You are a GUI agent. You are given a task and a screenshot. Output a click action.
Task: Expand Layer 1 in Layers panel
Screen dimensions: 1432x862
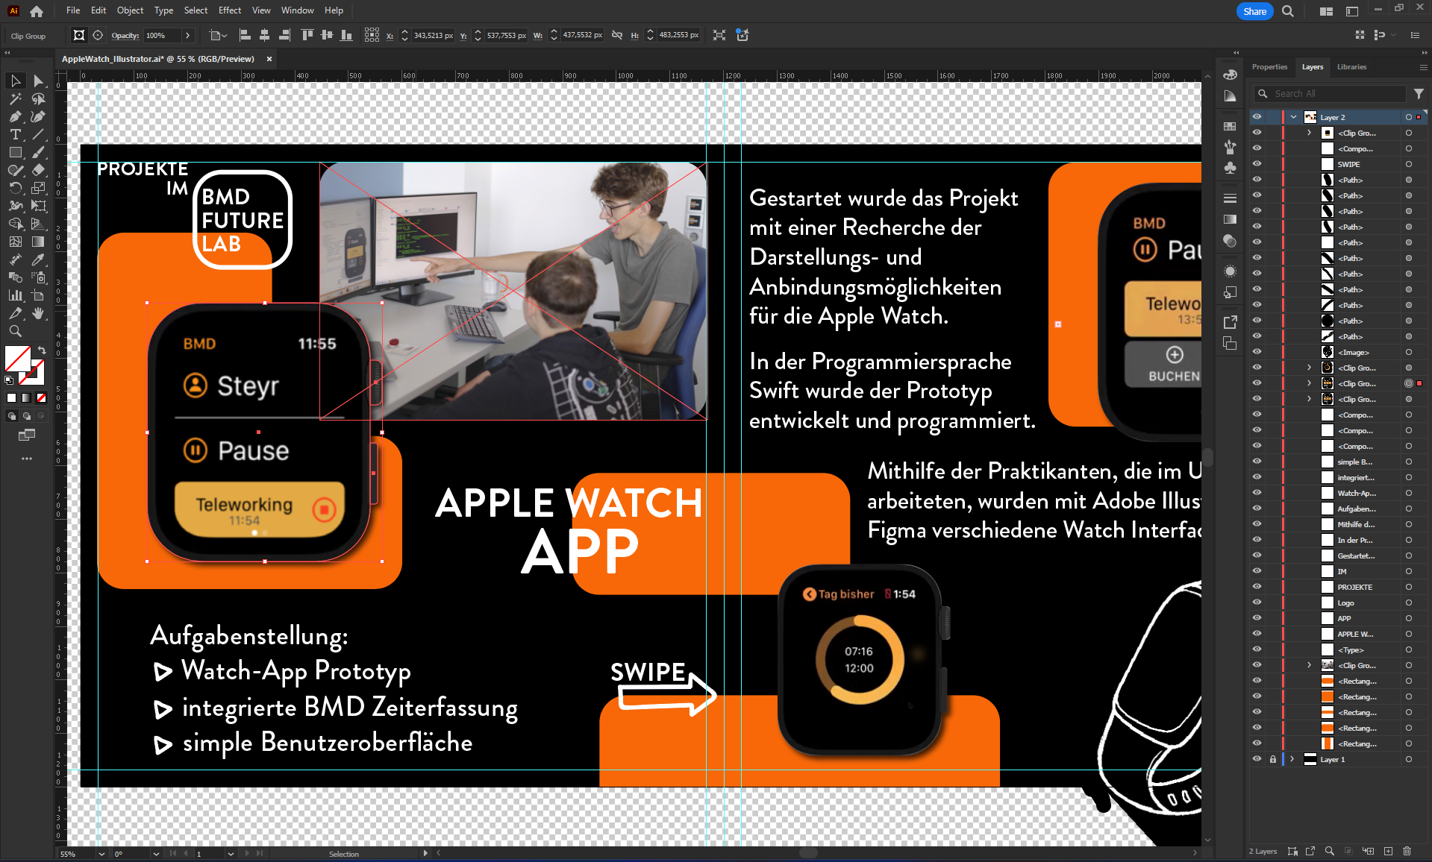click(x=1293, y=759)
